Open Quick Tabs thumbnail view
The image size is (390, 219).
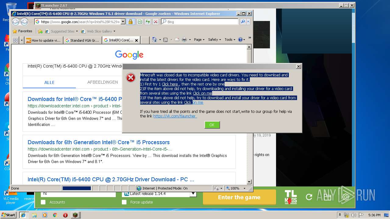tap(15, 40)
